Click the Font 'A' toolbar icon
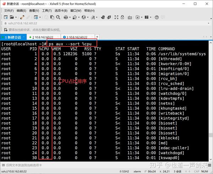 (x=93, y=17)
